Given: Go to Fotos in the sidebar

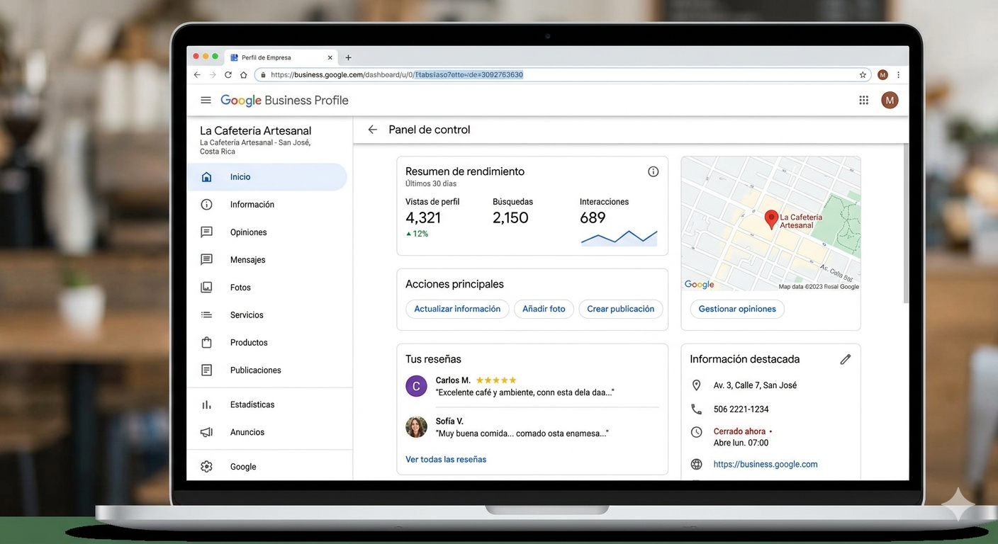Looking at the screenshot, I should (x=240, y=288).
